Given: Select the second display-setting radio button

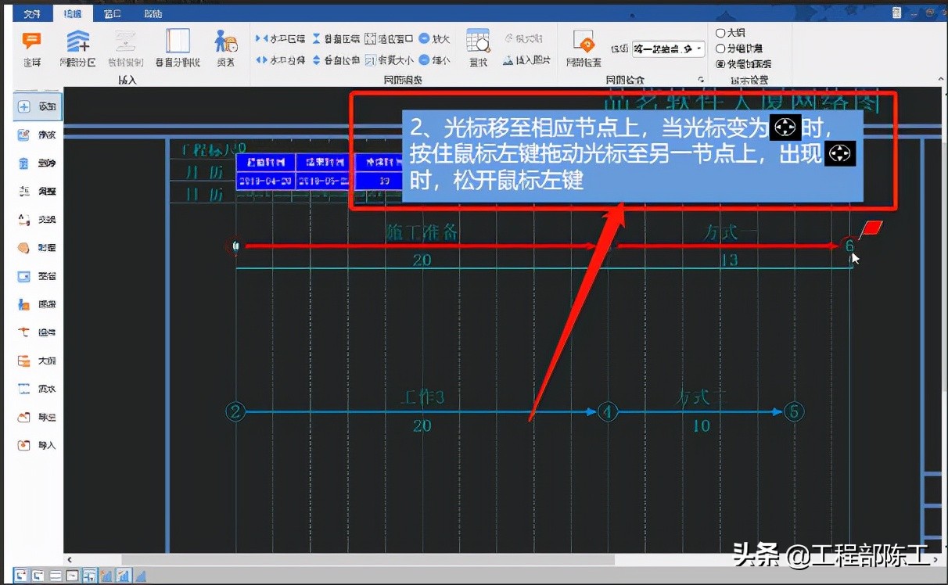Looking at the screenshot, I should coord(720,48).
